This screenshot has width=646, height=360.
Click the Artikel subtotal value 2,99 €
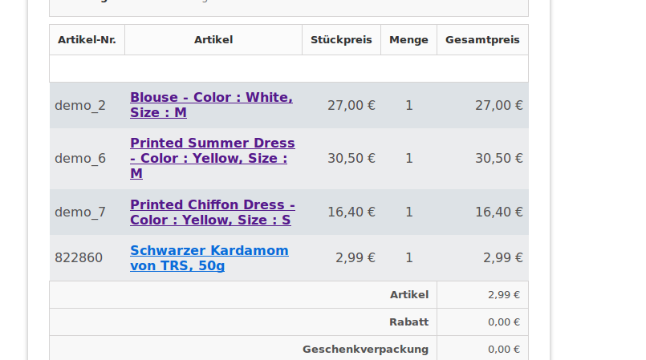click(503, 294)
